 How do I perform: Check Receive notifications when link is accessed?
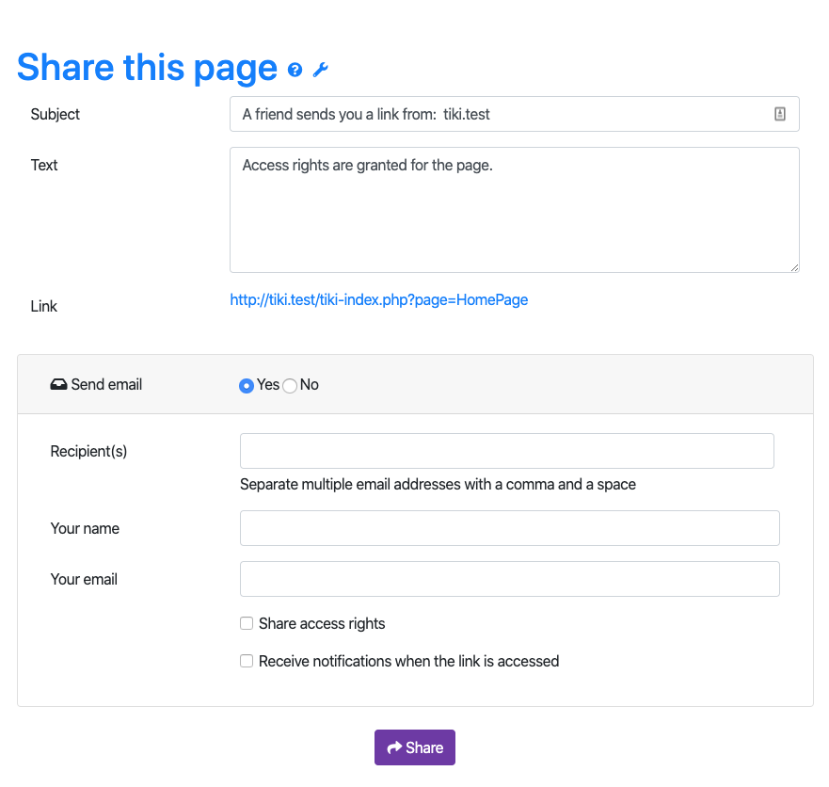tap(247, 661)
